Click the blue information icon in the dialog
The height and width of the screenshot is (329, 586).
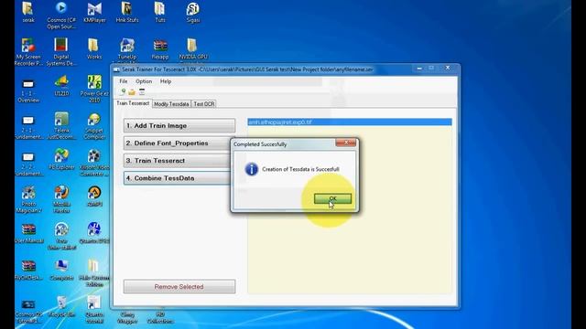(252, 169)
